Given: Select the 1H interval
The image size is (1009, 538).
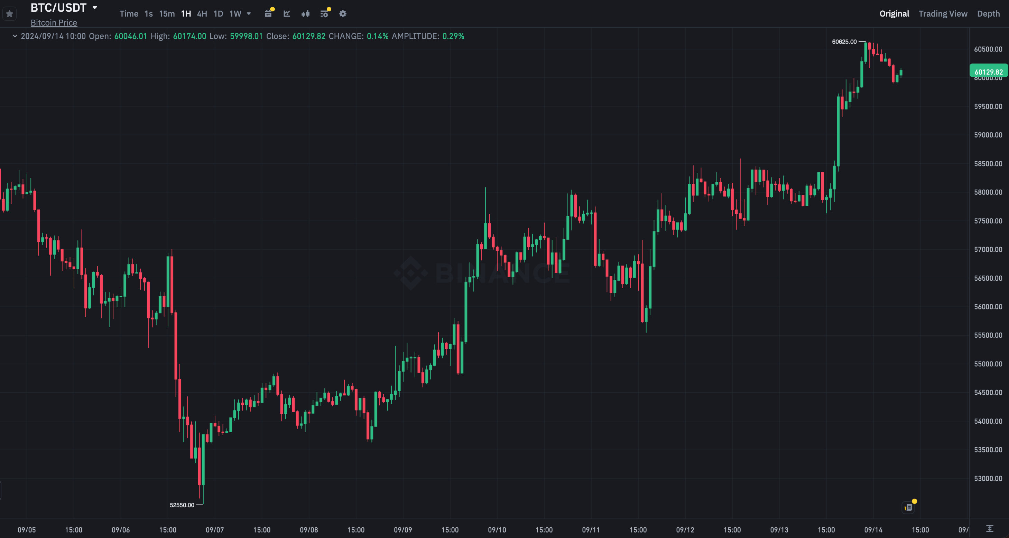Looking at the screenshot, I should point(186,14).
